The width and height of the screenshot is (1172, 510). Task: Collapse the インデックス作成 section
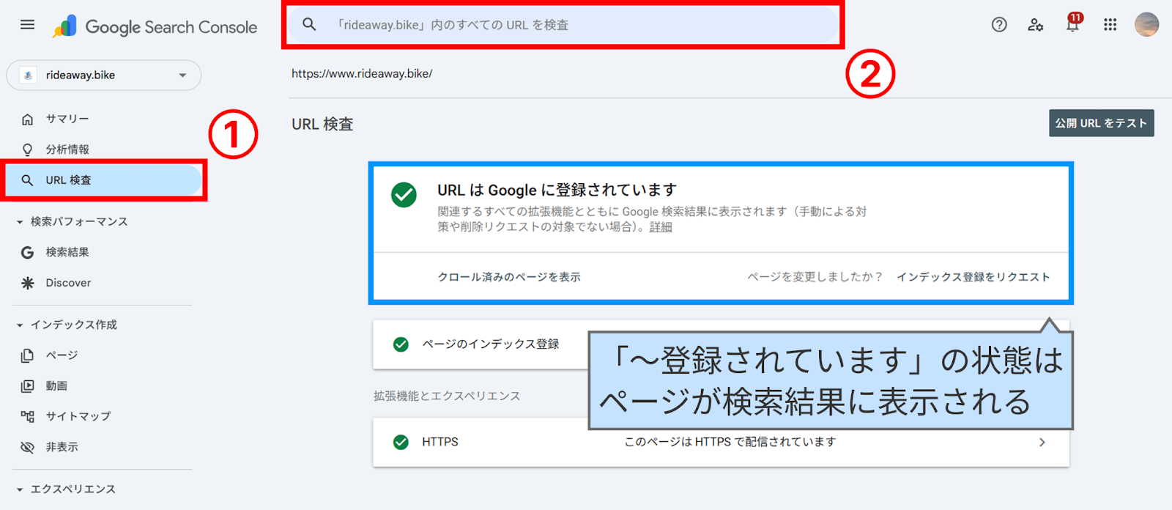coord(20,325)
